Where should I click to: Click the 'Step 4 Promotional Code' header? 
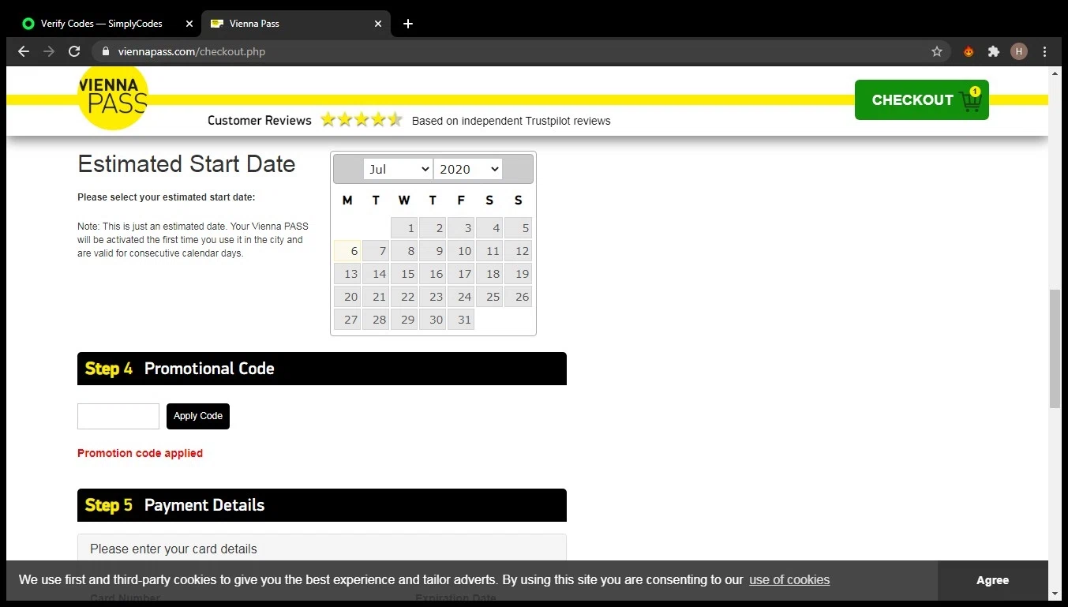click(x=322, y=369)
